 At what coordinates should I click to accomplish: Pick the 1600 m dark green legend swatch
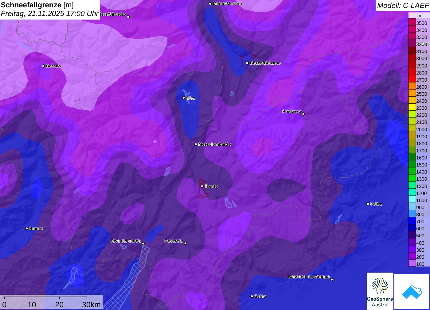click(x=412, y=157)
